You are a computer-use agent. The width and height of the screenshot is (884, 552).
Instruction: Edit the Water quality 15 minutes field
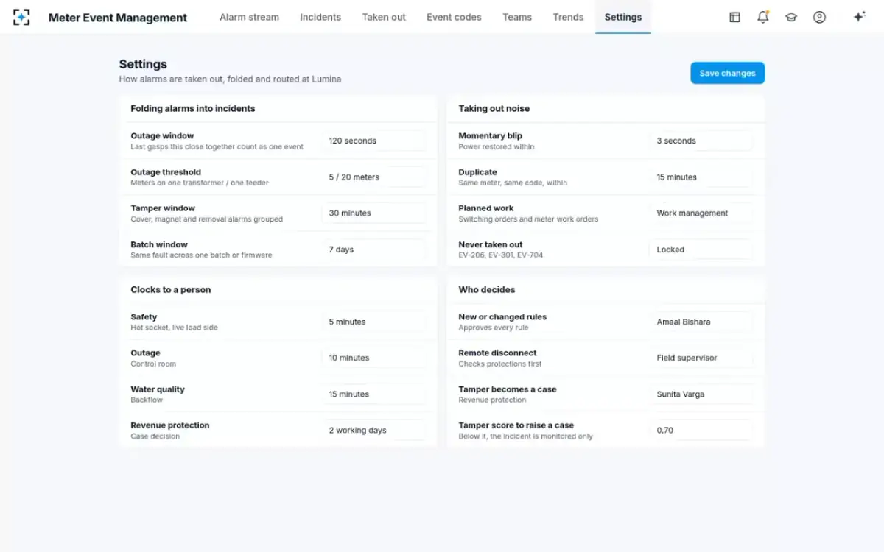[x=374, y=394]
